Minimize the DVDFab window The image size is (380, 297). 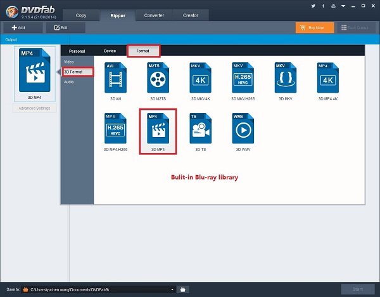[x=353, y=6]
